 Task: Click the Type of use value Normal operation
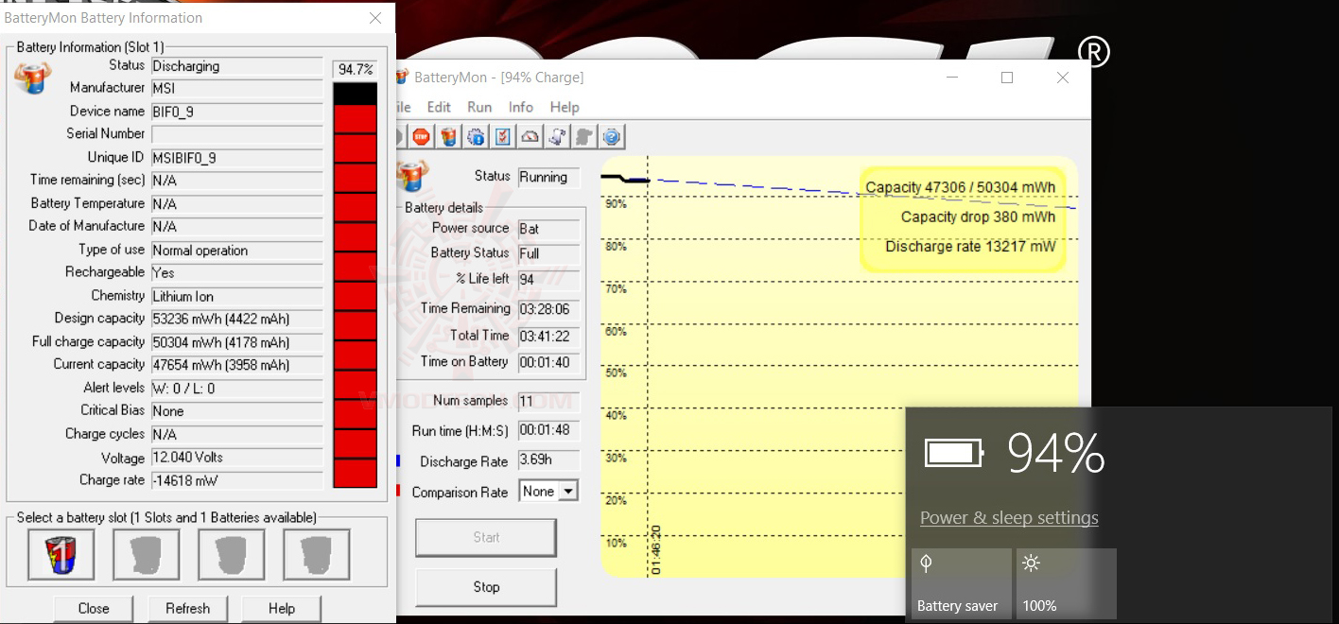coord(237,251)
